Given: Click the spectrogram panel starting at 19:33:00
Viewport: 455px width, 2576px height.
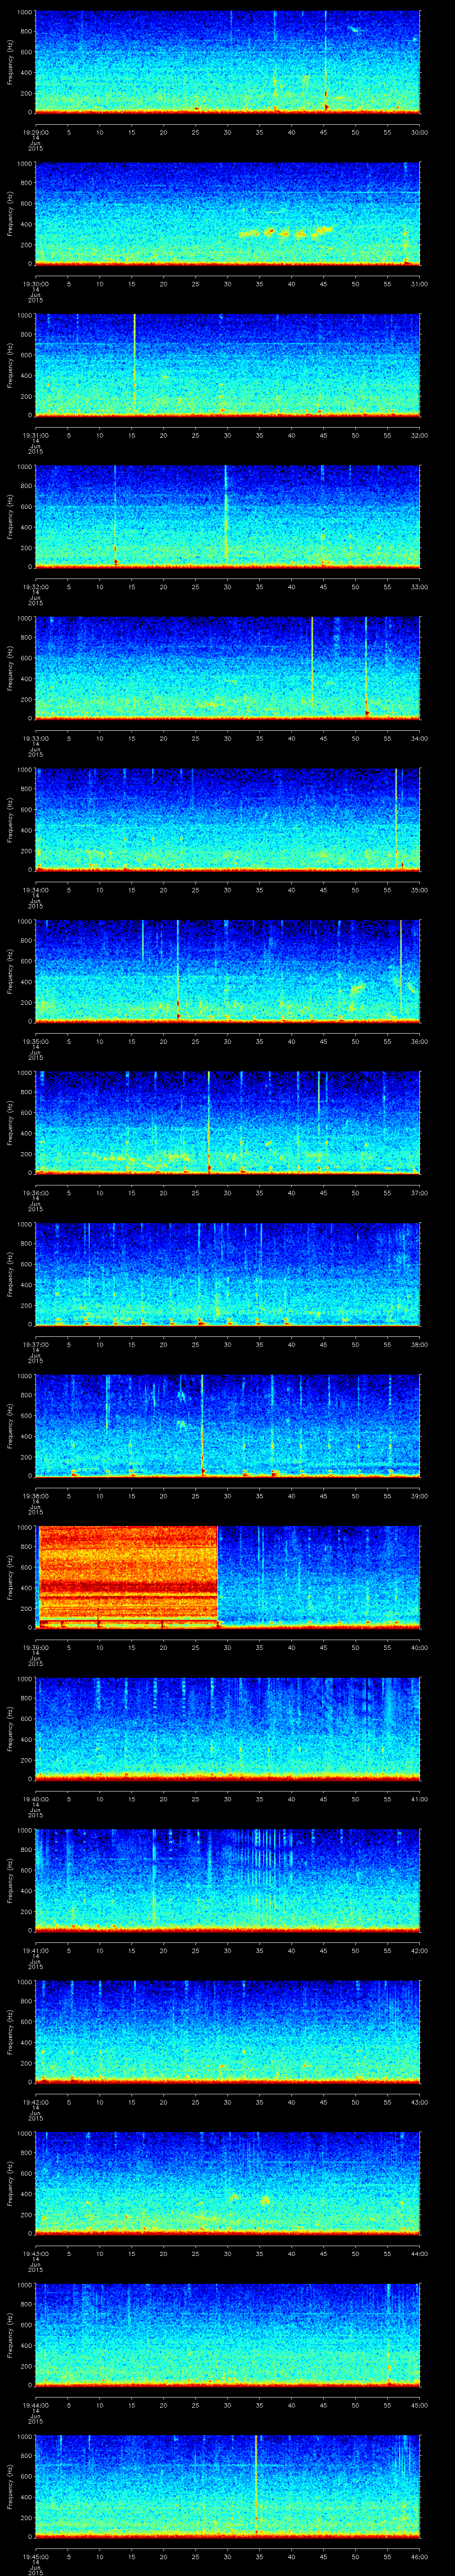Looking at the screenshot, I should click(x=228, y=668).
